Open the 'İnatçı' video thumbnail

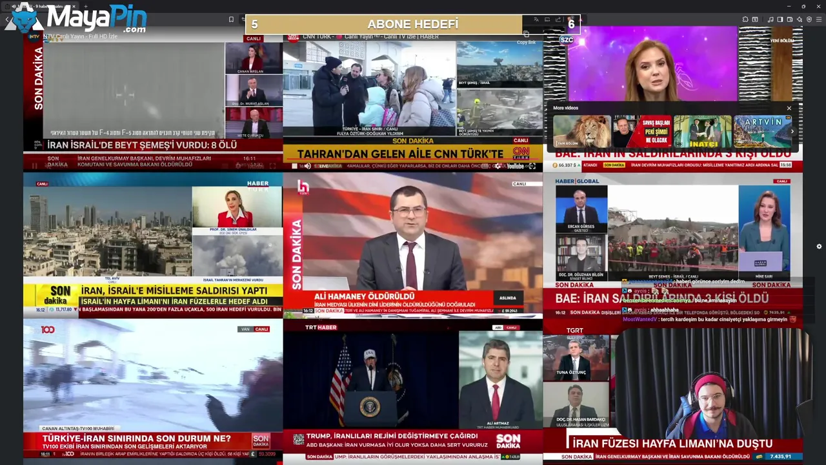[703, 132]
